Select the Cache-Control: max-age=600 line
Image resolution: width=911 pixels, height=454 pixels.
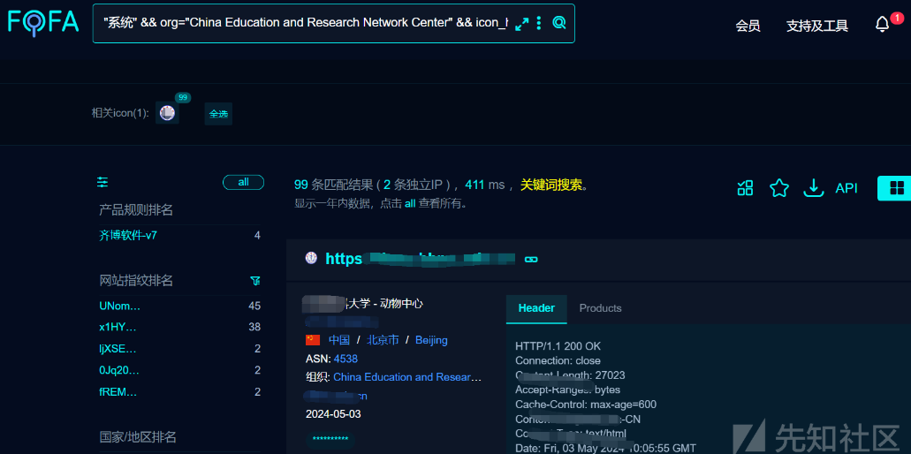point(586,405)
